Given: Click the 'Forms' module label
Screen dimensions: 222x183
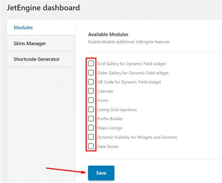Looking at the screenshot, I should pyautogui.click(x=103, y=100).
